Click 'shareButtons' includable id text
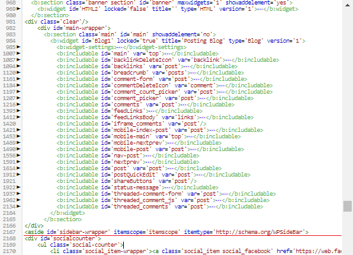The height and width of the screenshot is (255, 353). click(133, 181)
